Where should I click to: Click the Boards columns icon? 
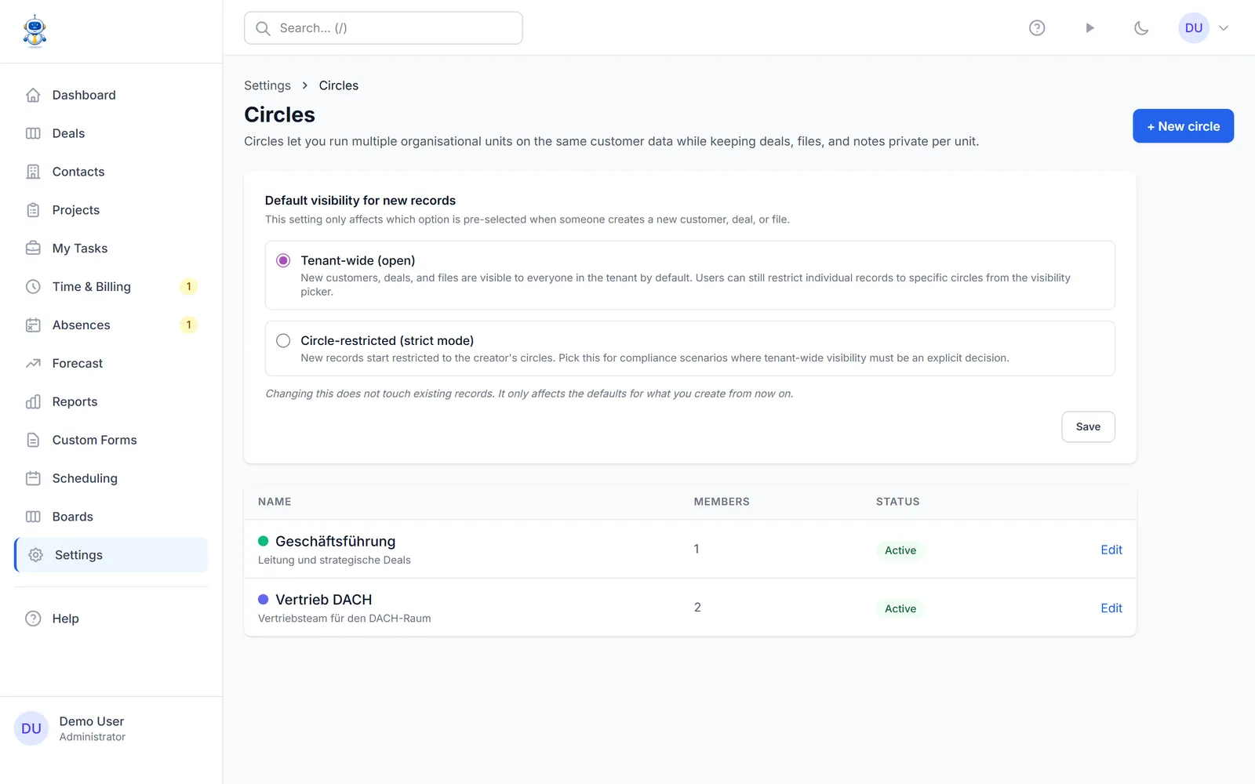(x=33, y=517)
